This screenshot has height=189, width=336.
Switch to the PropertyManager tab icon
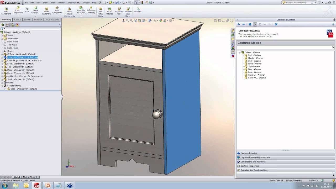click(7, 25)
